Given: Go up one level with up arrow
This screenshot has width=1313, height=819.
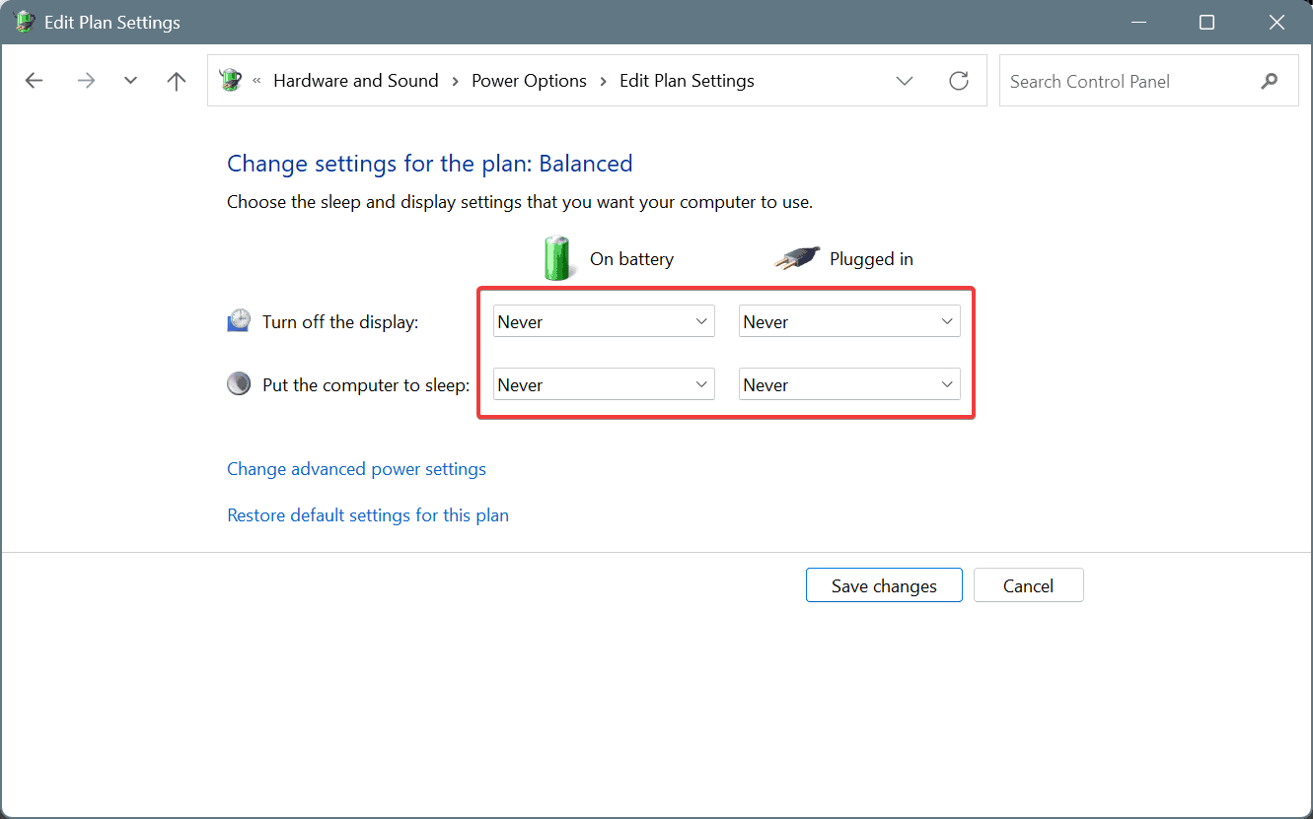Looking at the screenshot, I should pos(177,81).
